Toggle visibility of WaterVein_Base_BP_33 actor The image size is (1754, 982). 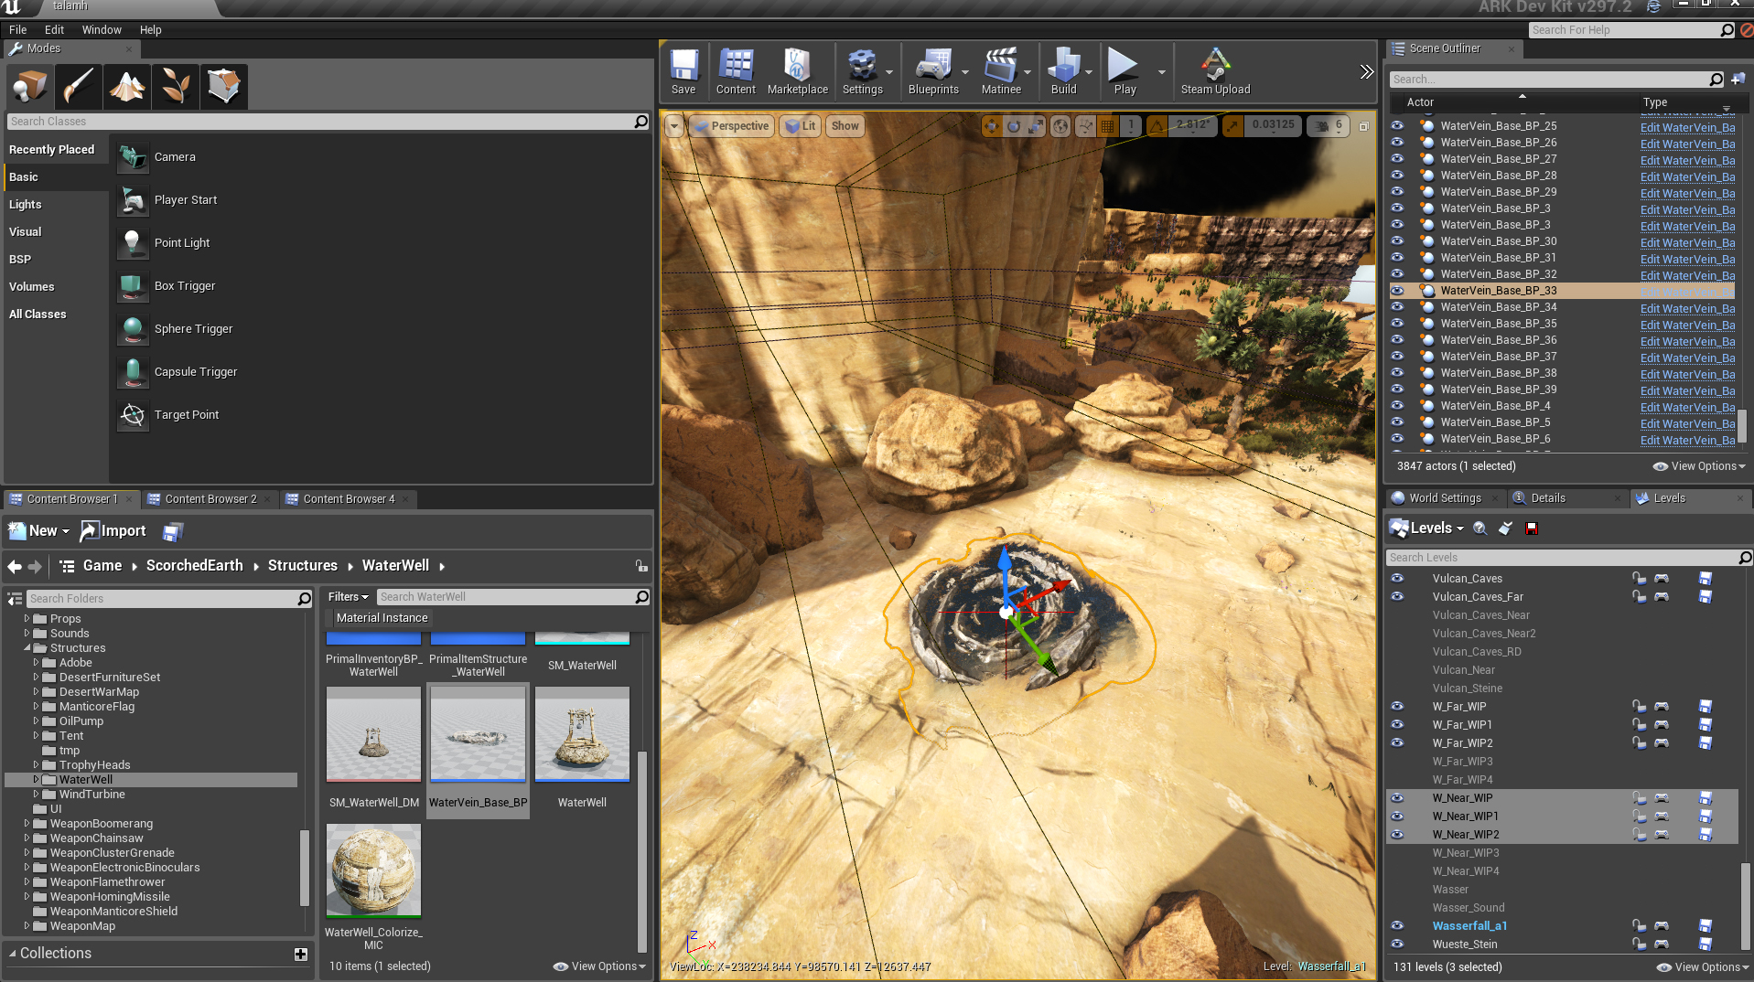[x=1397, y=291]
